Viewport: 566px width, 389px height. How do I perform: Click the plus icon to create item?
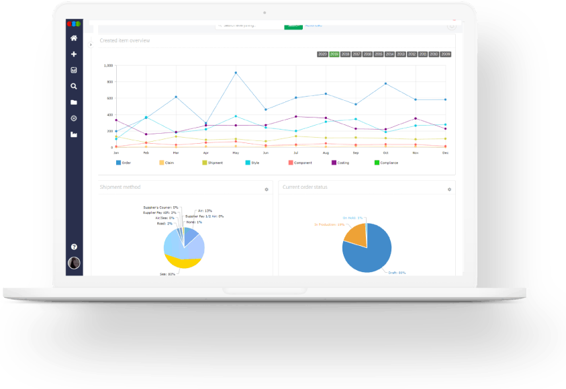click(x=74, y=54)
